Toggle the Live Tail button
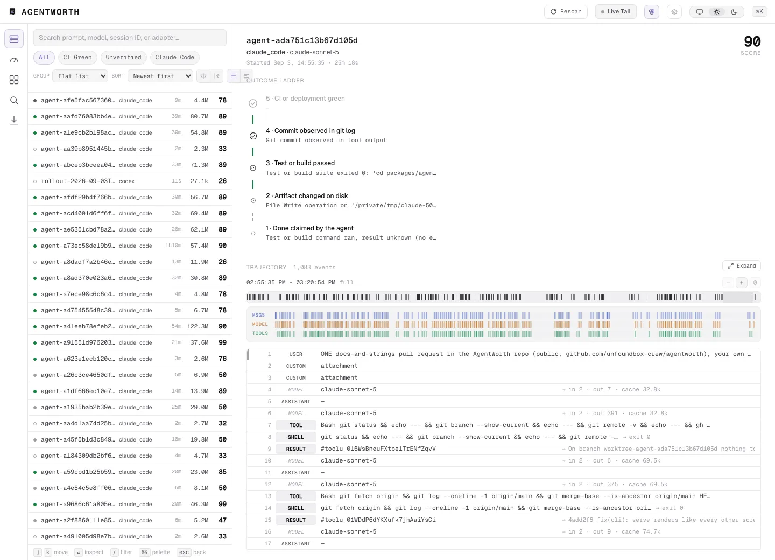 (616, 12)
